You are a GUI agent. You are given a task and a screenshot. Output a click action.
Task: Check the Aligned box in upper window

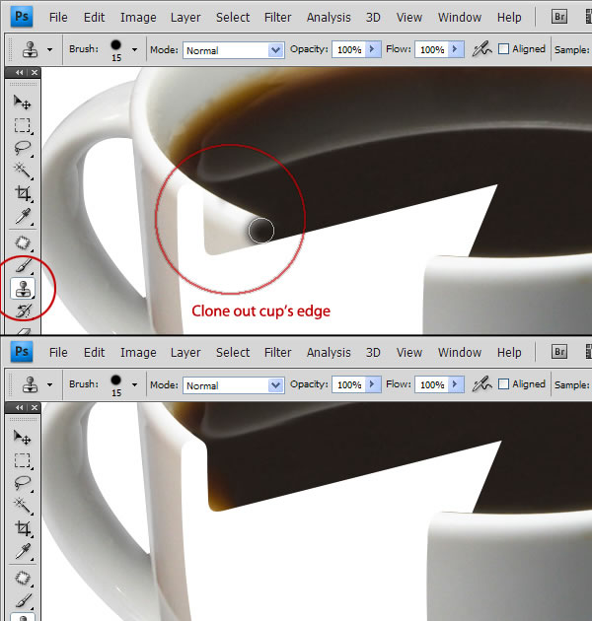coord(503,49)
